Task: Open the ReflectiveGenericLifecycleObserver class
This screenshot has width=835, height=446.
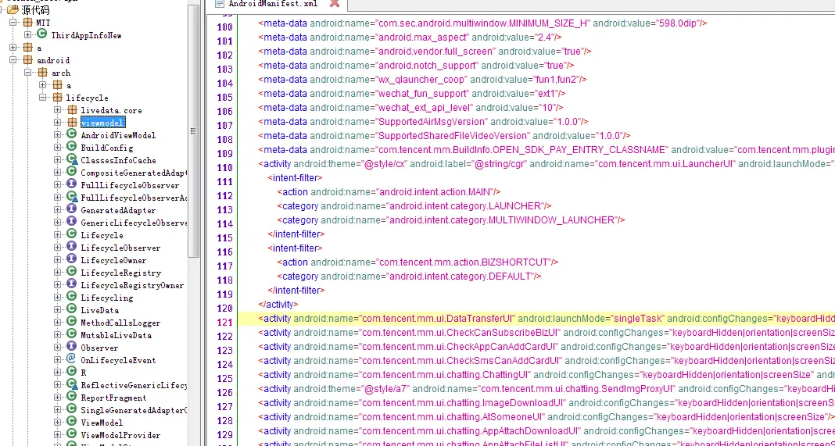Action: [x=134, y=385]
